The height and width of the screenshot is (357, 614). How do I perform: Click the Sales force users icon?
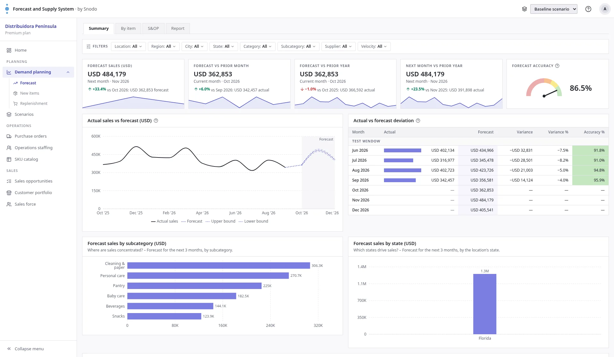click(x=9, y=204)
